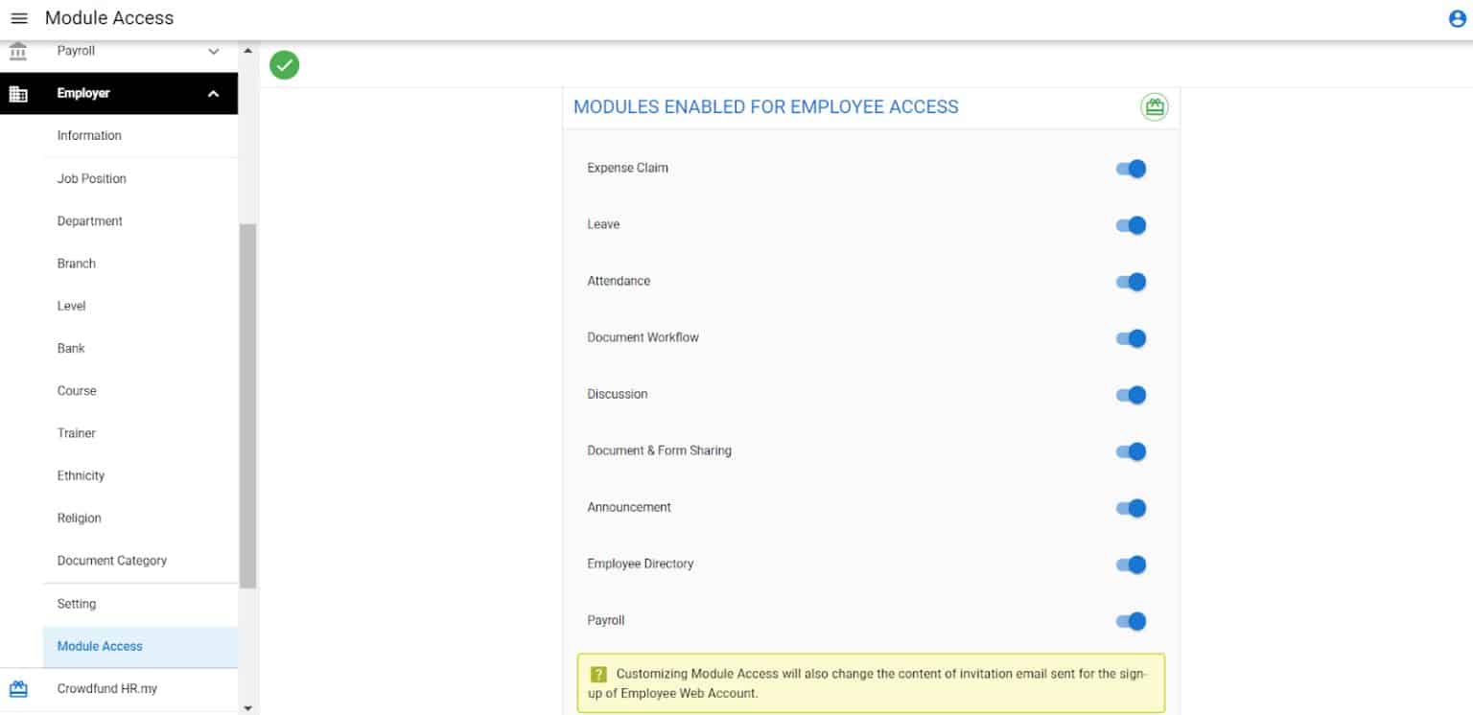Click the help question mark in the yellow note

[597, 673]
